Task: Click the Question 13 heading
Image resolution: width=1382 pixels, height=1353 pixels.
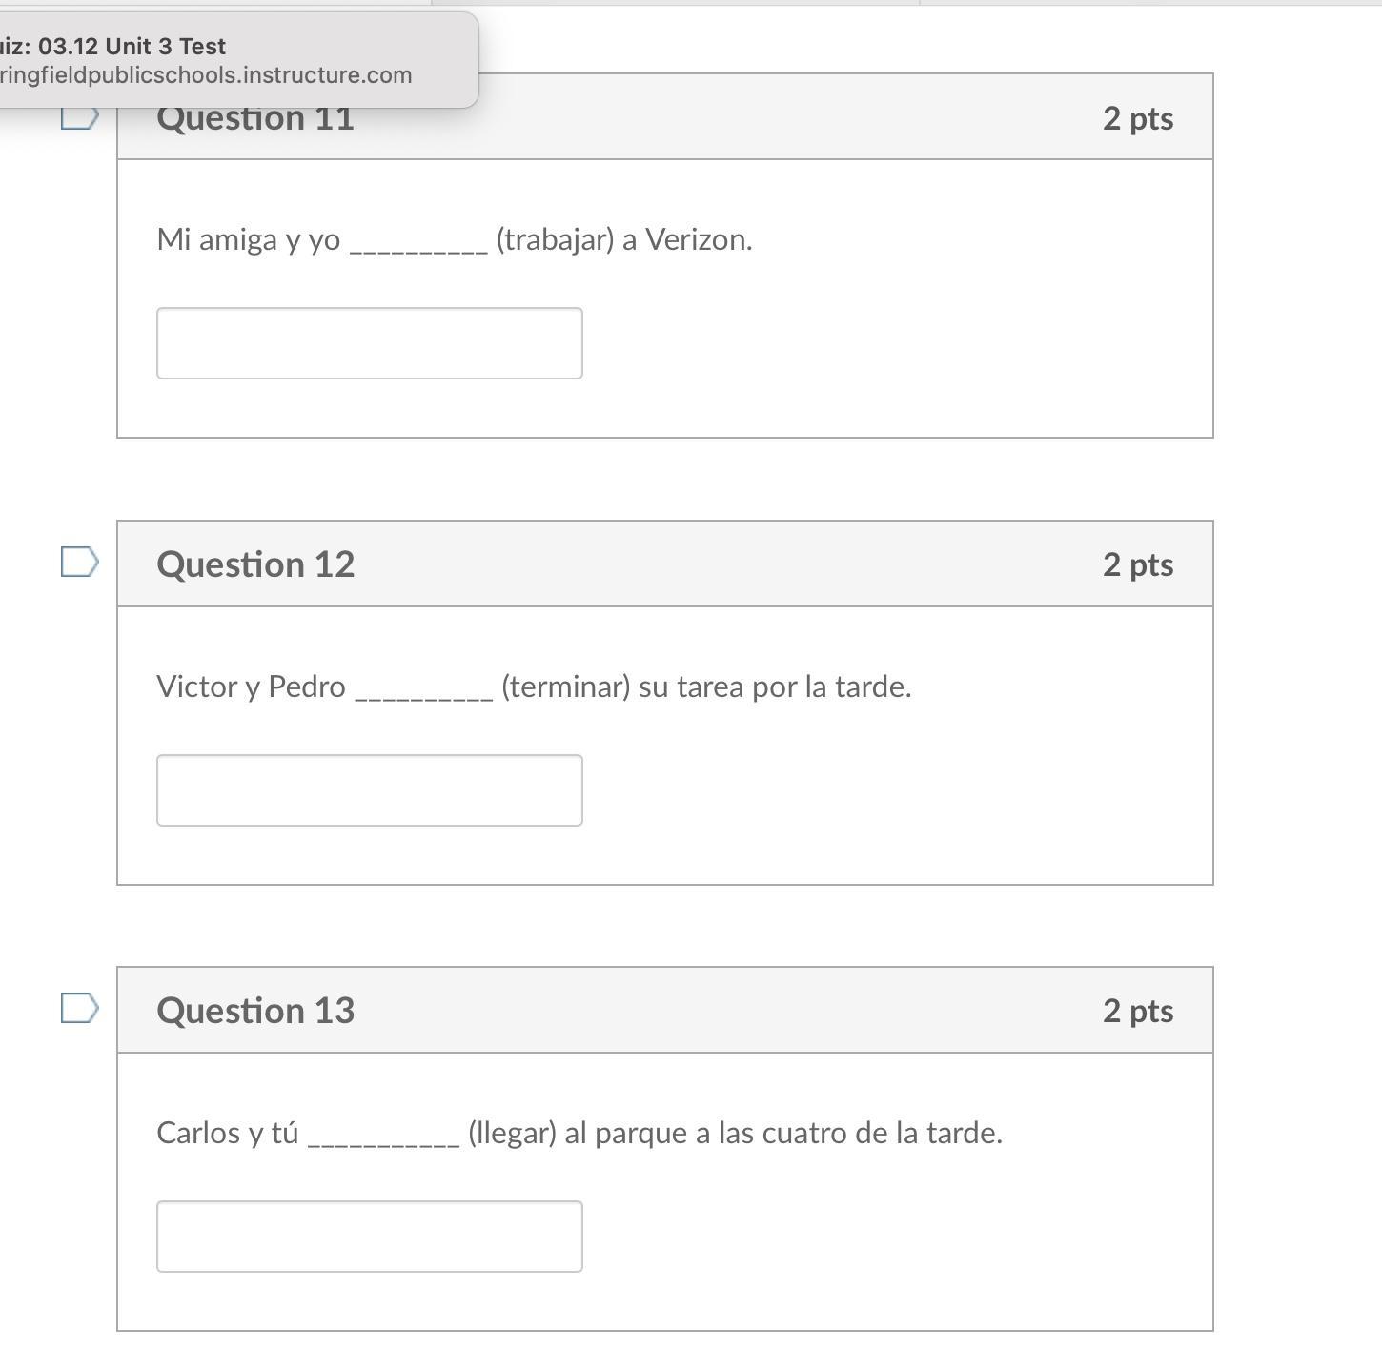Action: (255, 1011)
